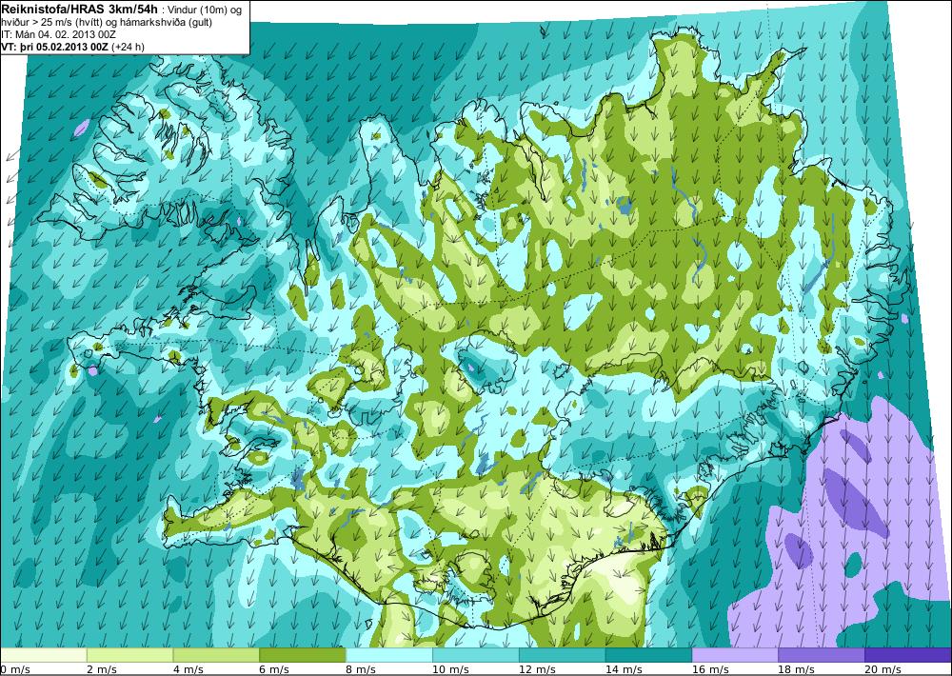Choose the cyan 10–12 m/s legend swatch
The height and width of the screenshot is (676, 952).
(475, 655)
